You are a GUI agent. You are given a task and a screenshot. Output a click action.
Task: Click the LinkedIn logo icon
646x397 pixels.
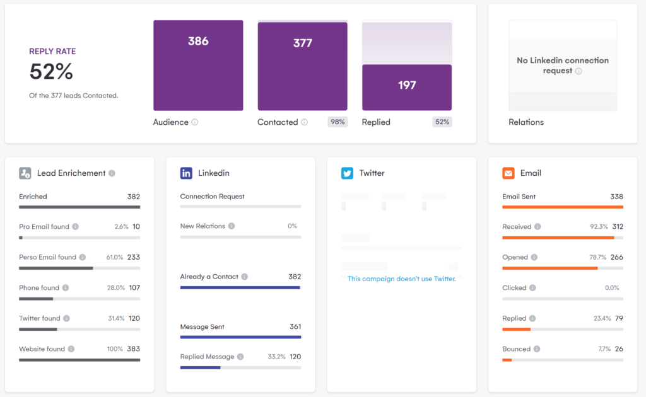tap(186, 173)
